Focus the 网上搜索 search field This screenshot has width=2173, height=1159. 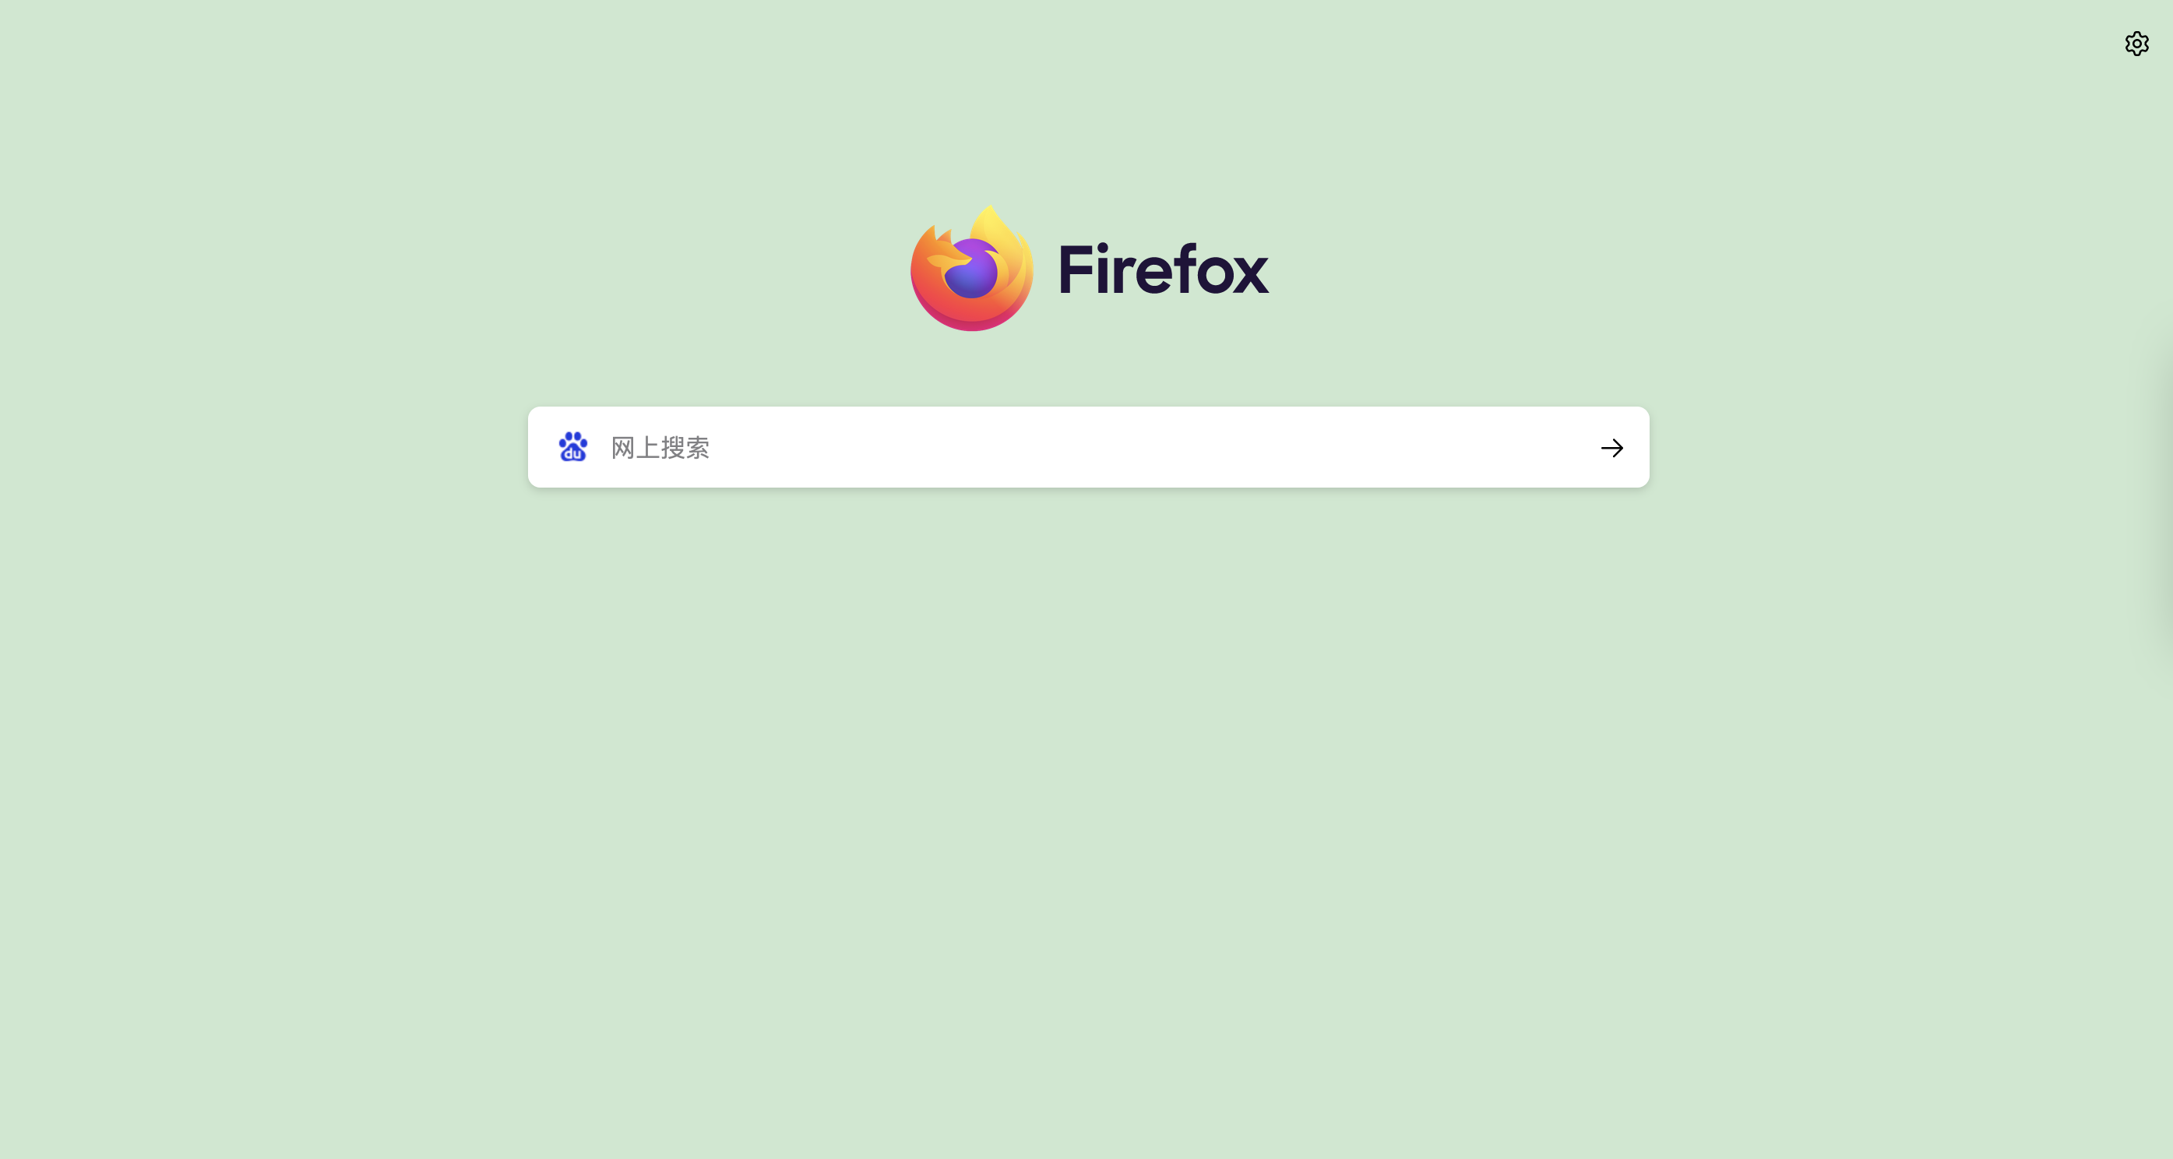tap(1088, 447)
